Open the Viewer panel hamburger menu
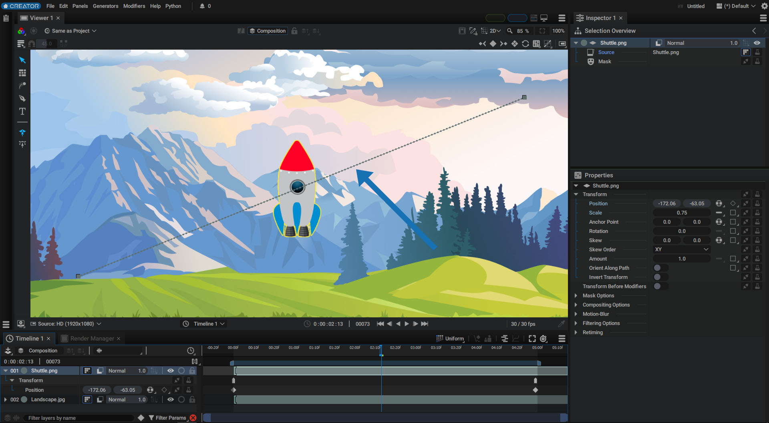This screenshot has width=769, height=423. pyautogui.click(x=562, y=18)
